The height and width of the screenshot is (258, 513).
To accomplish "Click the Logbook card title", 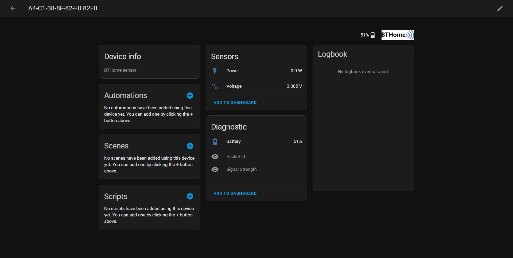I will click(332, 54).
